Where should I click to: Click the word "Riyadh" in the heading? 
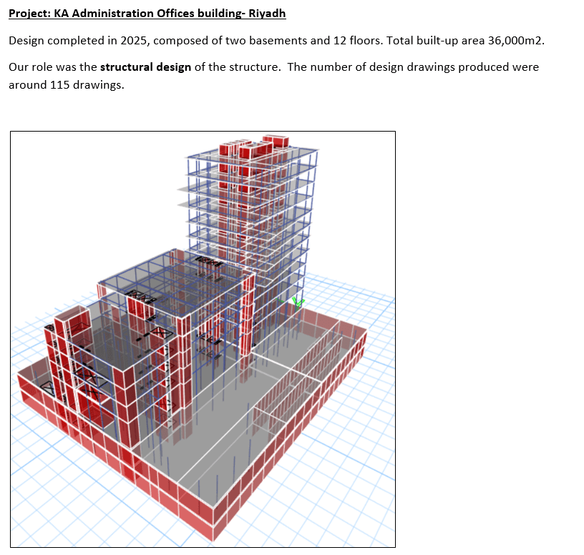point(266,14)
